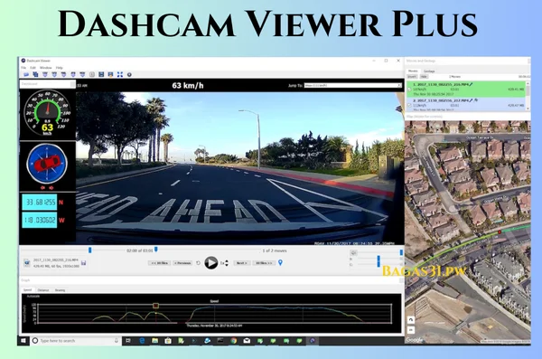Open the Windows Start menu

pyautogui.click(x=23, y=341)
